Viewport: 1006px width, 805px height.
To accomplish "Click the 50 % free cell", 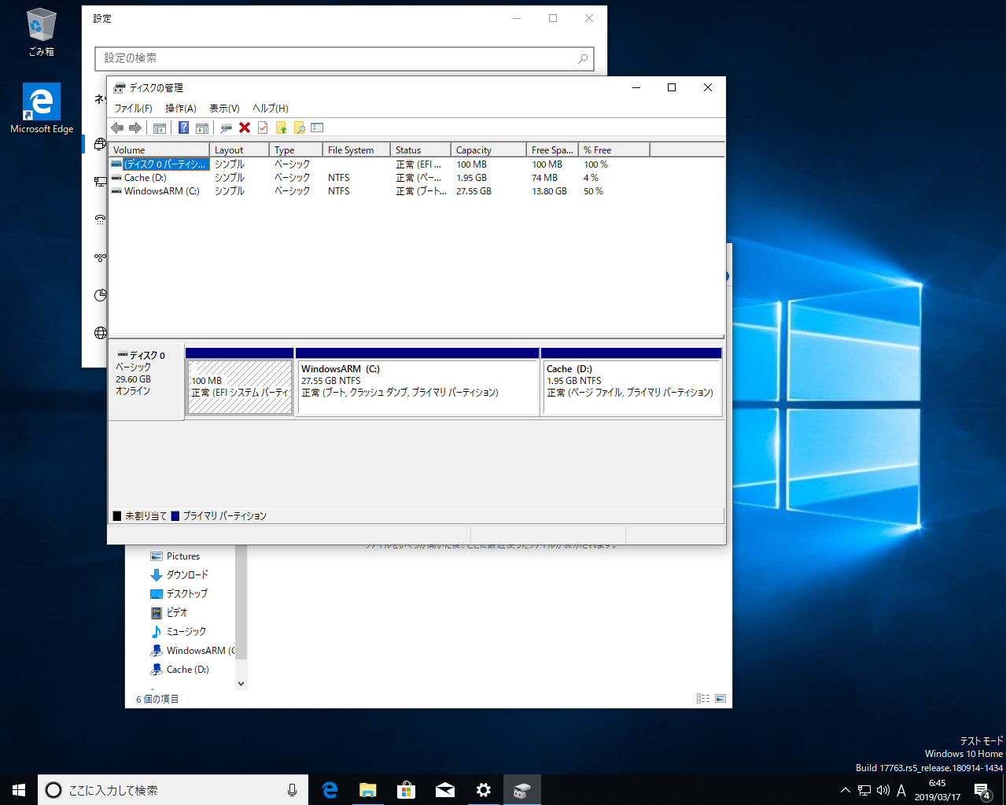I will point(593,191).
